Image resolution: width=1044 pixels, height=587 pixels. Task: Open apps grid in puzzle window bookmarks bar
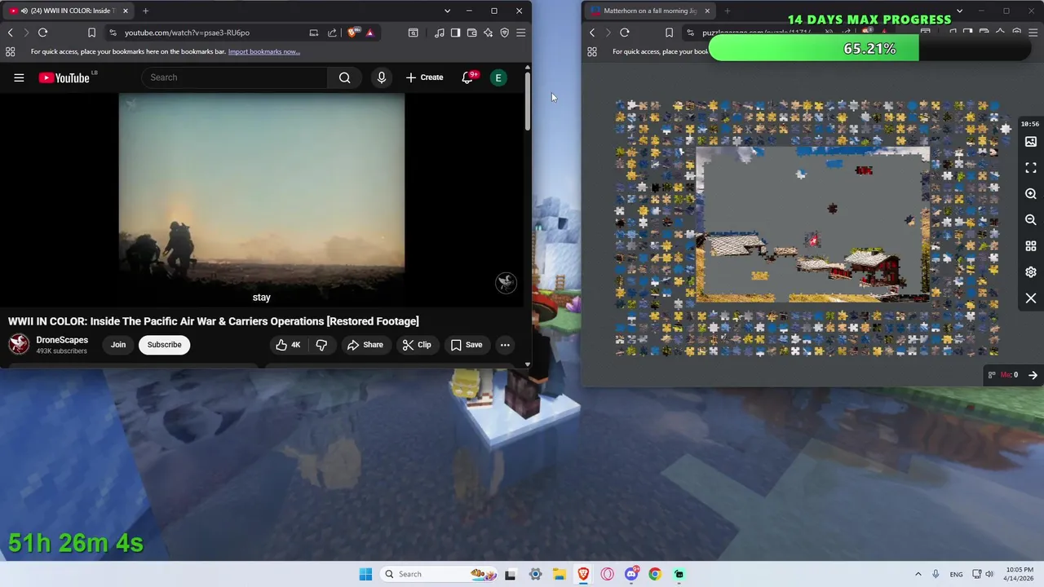(x=592, y=51)
